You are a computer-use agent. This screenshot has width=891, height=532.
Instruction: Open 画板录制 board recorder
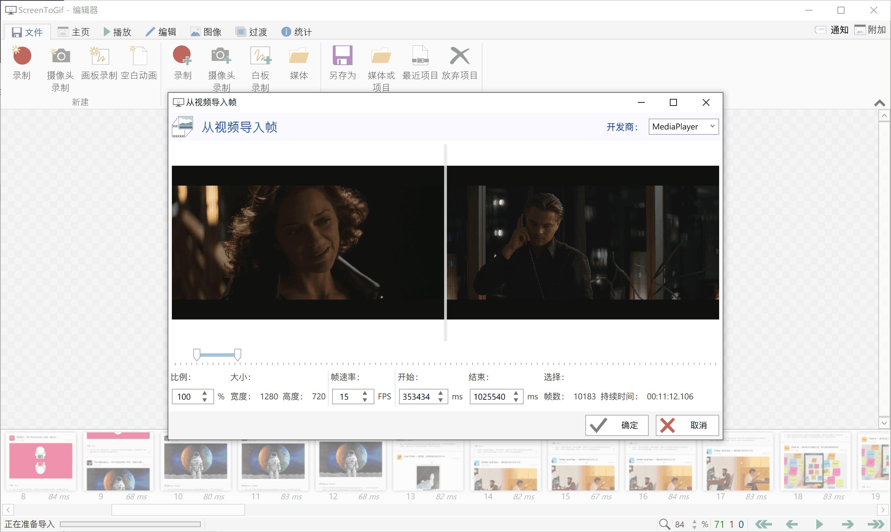coord(99,63)
